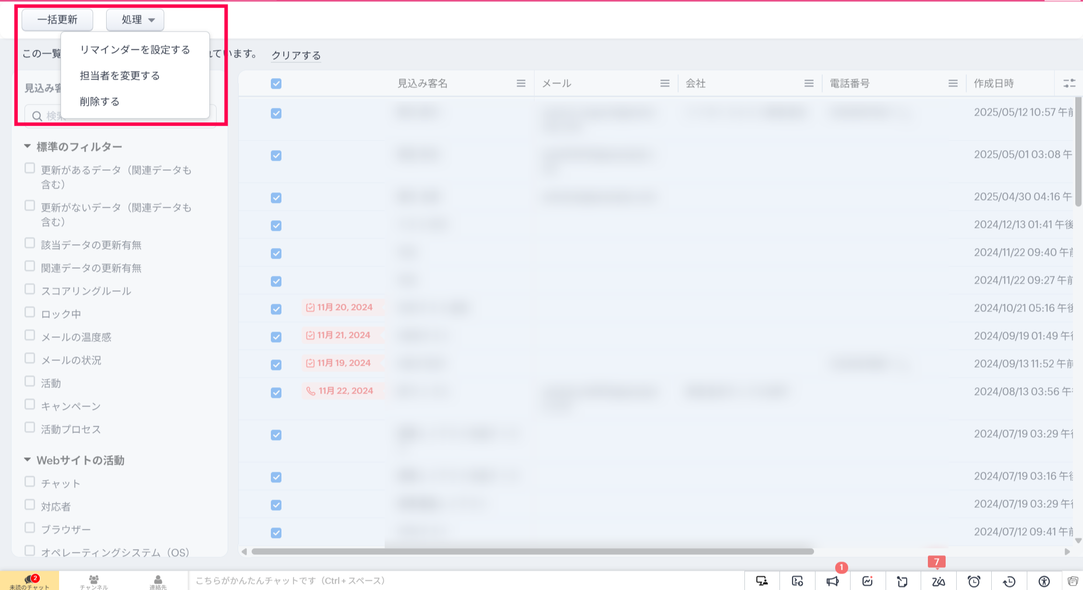1083x590 pixels.
Task: Open the alarm clock reminders icon
Action: [973, 581]
